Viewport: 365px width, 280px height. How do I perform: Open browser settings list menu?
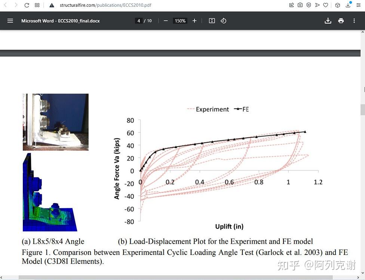pos(358,5)
